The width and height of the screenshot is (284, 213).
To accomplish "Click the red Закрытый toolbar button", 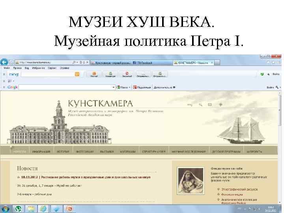I will click(x=127, y=74).
